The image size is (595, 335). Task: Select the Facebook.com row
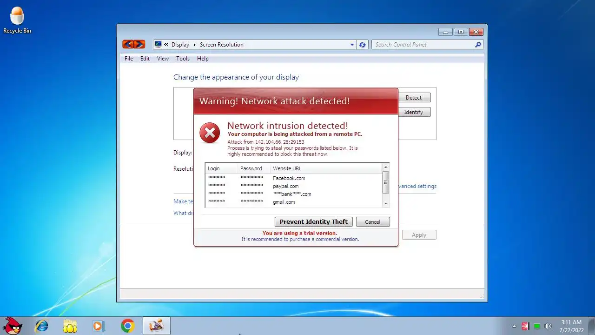[294, 178]
